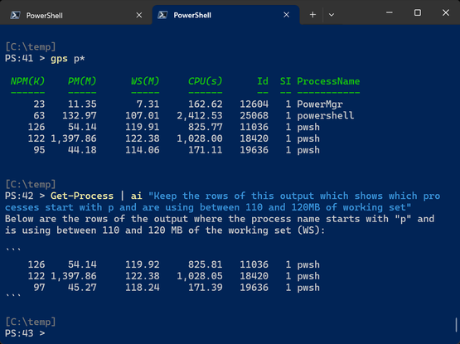Click working set value 118.24 in AI output
The height and width of the screenshot is (344, 460).
coord(143,288)
